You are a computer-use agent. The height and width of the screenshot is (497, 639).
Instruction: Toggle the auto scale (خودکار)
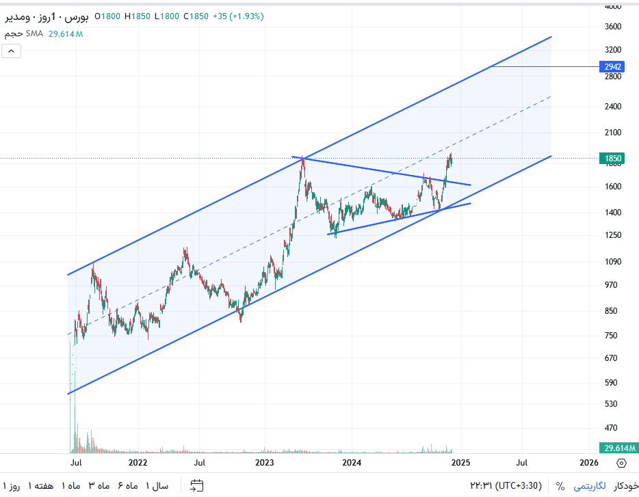click(x=626, y=486)
